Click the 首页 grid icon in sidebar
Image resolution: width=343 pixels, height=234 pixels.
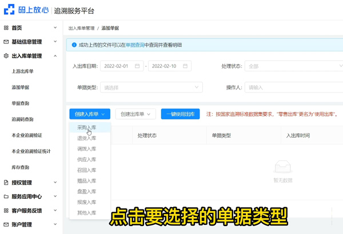(6, 27)
